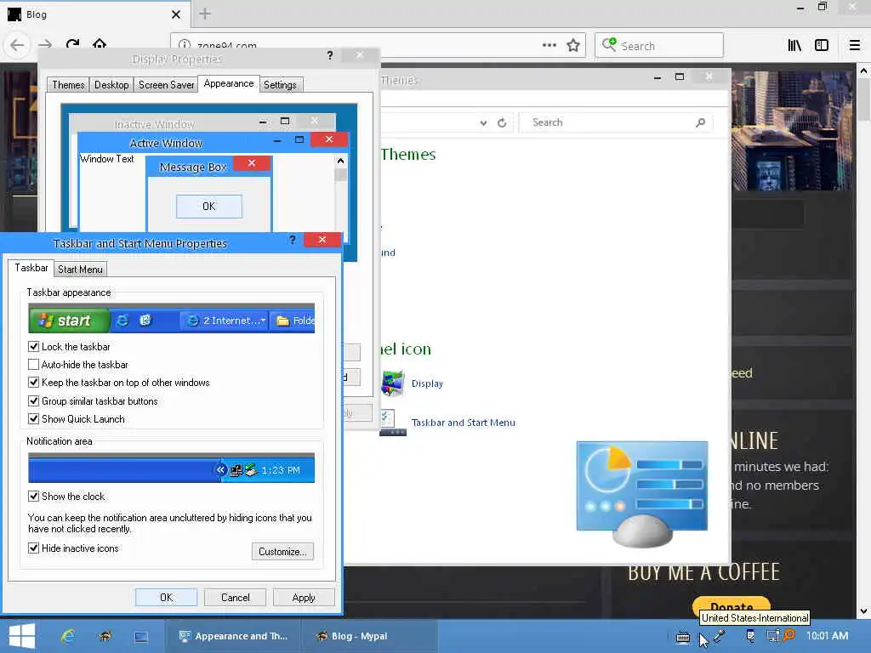
Task: Click the network computer tray icon
Action: (x=771, y=636)
